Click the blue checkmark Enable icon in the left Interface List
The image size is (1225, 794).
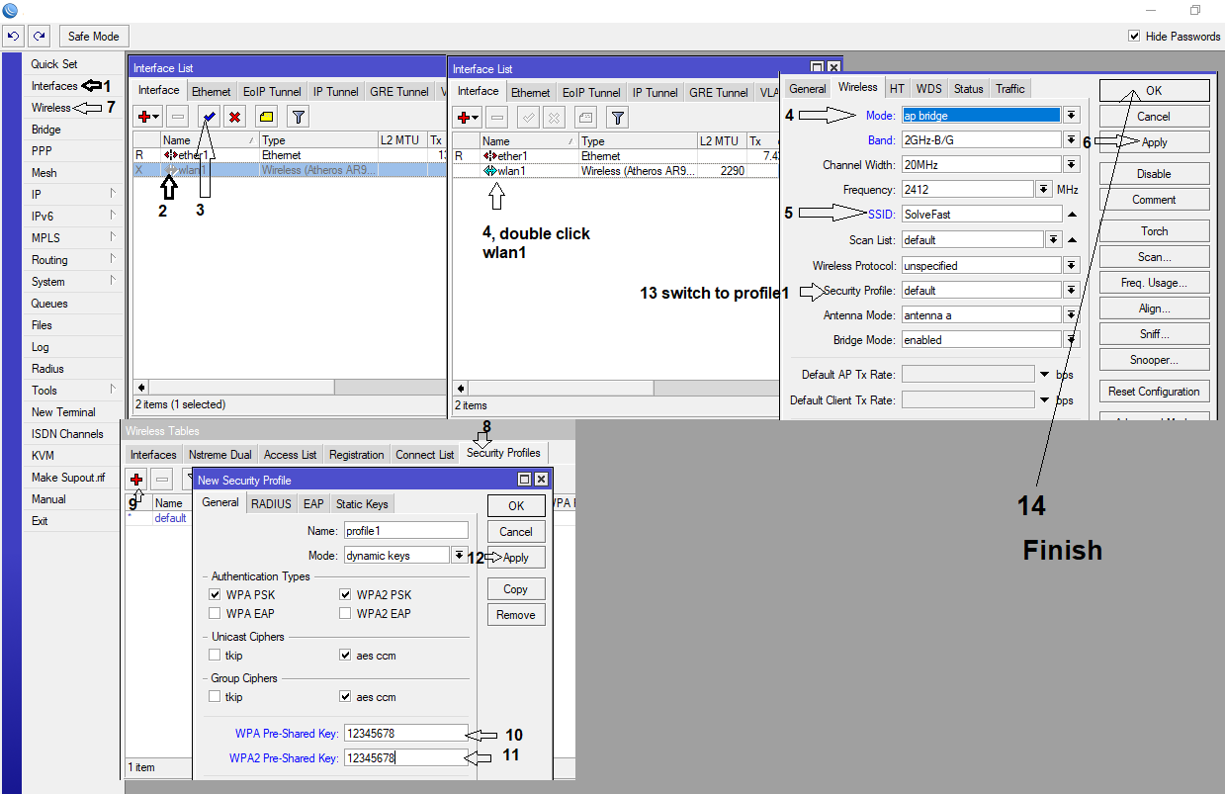[209, 117]
